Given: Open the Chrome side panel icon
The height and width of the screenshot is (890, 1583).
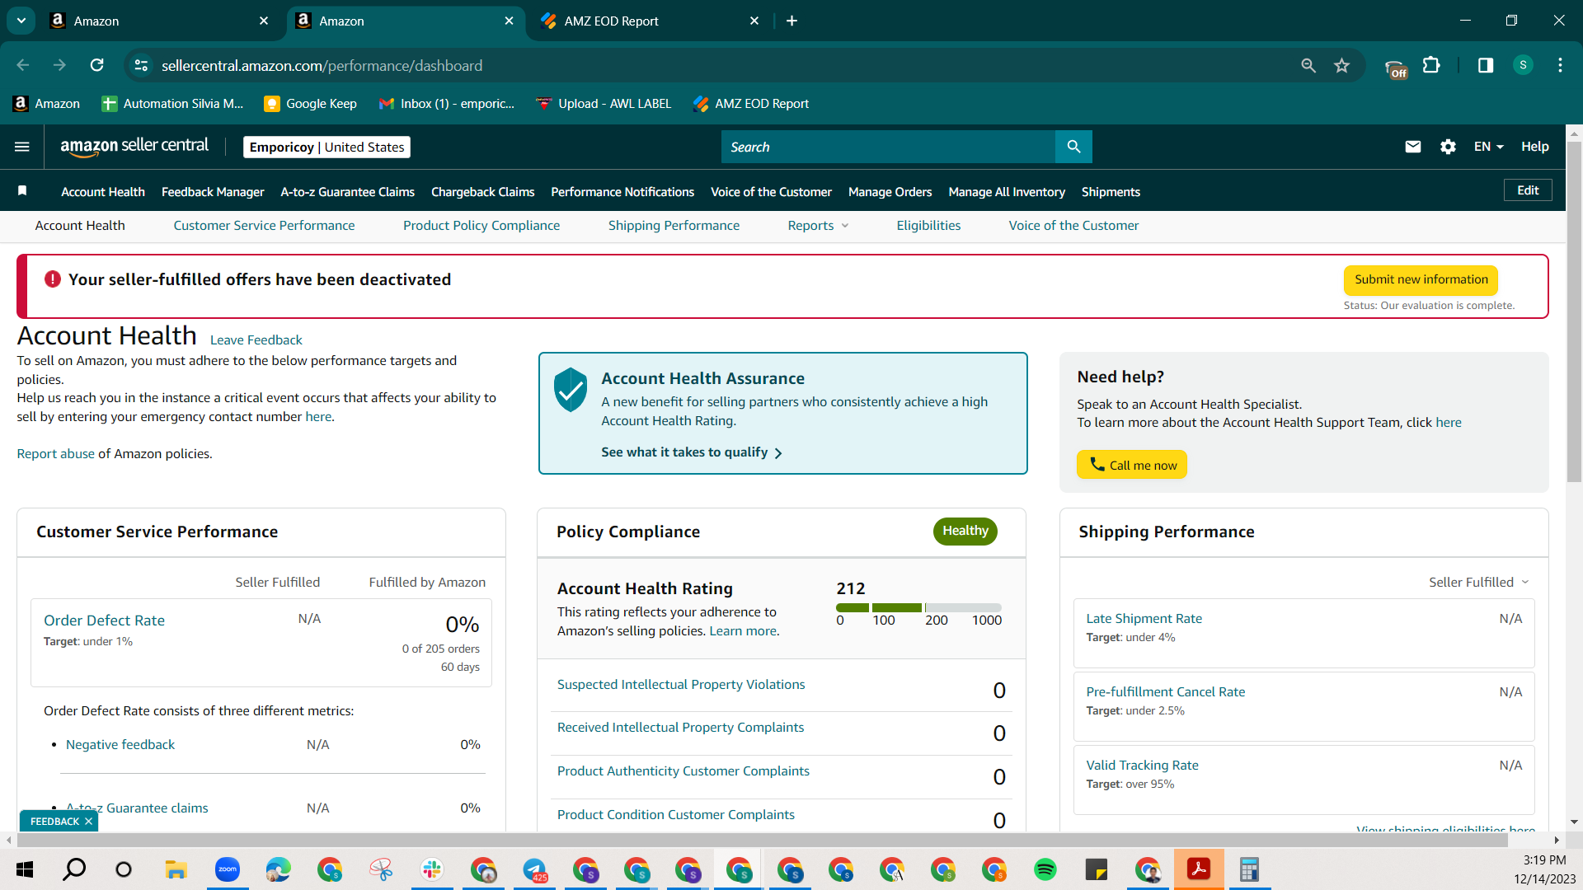Looking at the screenshot, I should click(x=1486, y=65).
